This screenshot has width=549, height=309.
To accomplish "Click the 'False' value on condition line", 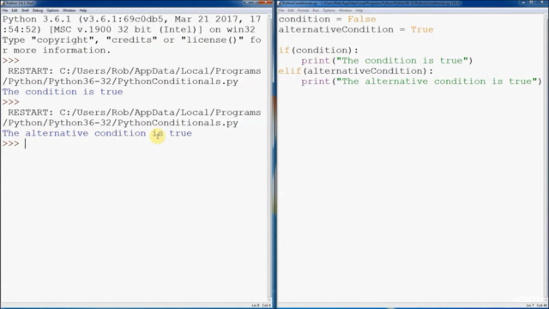I will pos(362,19).
